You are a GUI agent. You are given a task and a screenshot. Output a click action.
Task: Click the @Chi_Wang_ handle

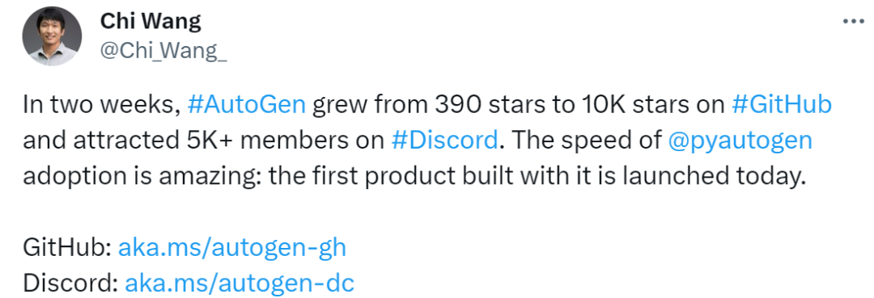pyautogui.click(x=163, y=51)
